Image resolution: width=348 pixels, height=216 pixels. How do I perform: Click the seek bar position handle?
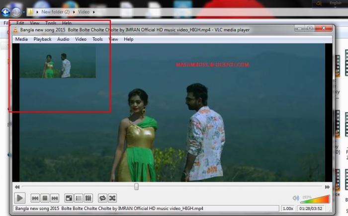tap(136, 187)
